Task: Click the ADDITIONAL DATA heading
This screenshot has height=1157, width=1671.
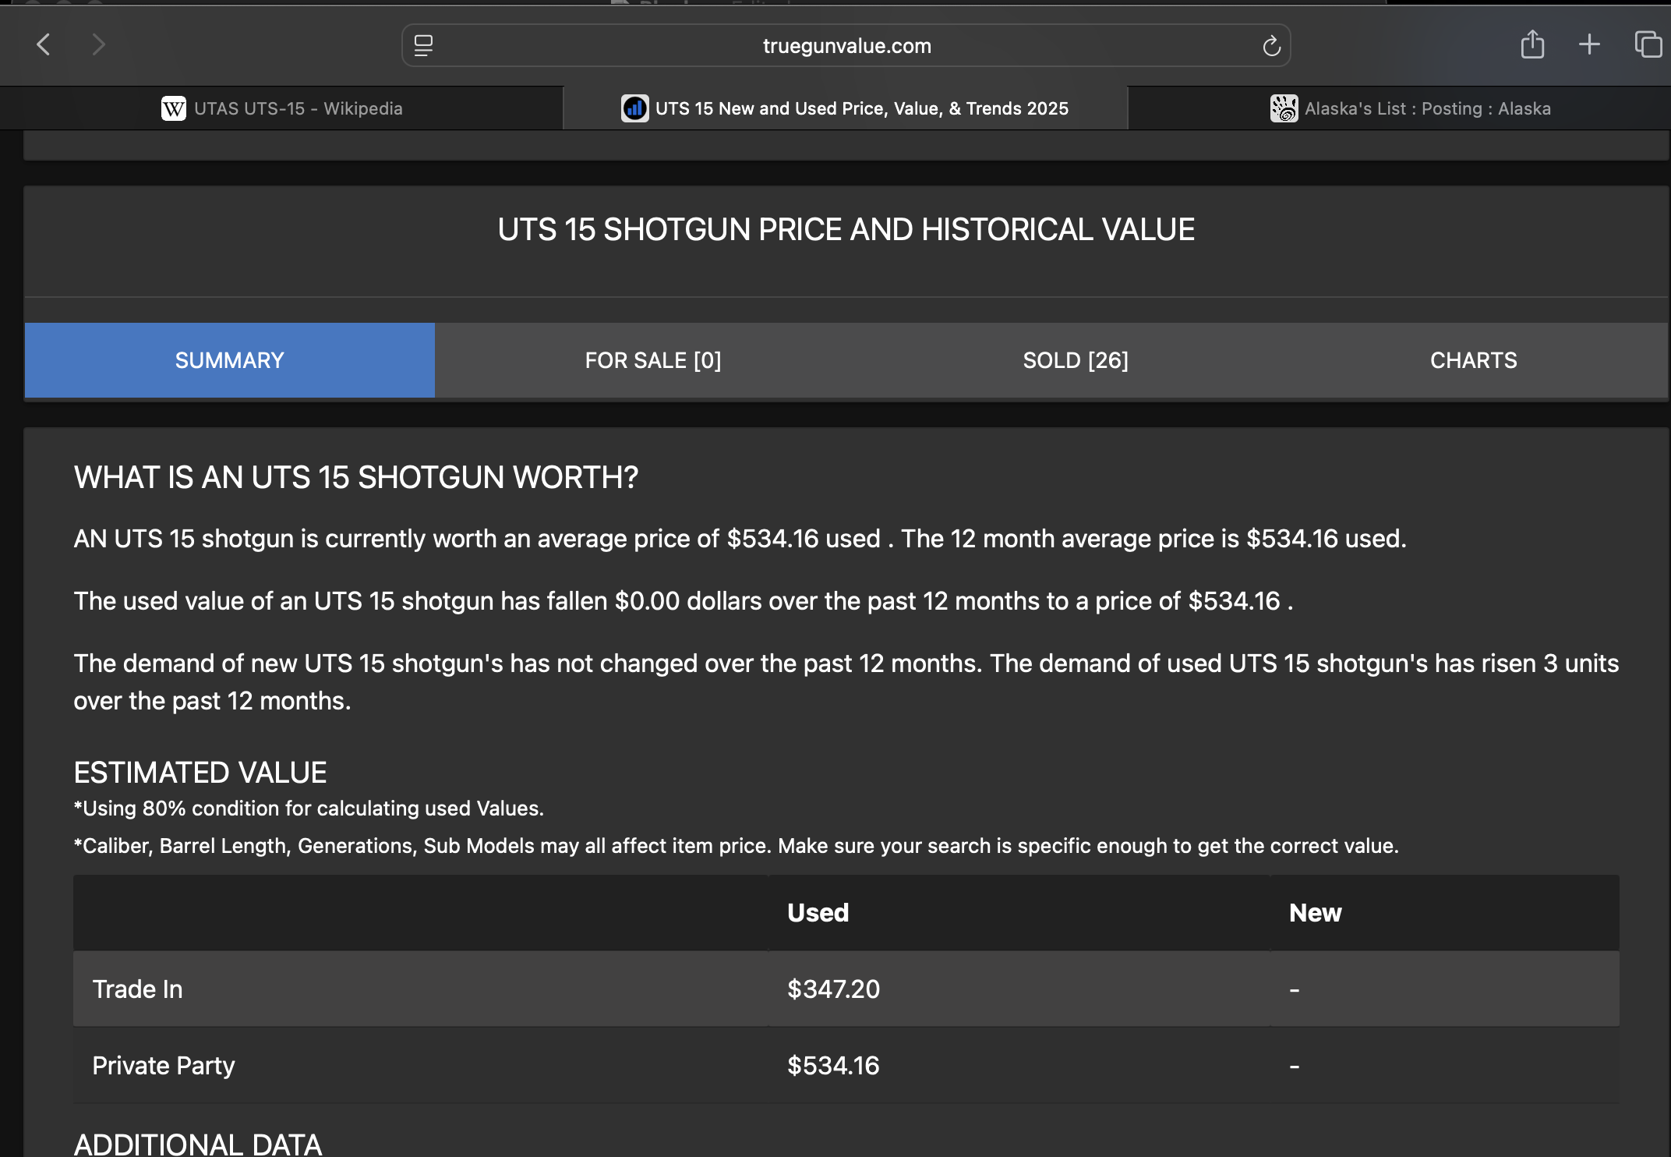Action: (197, 1144)
